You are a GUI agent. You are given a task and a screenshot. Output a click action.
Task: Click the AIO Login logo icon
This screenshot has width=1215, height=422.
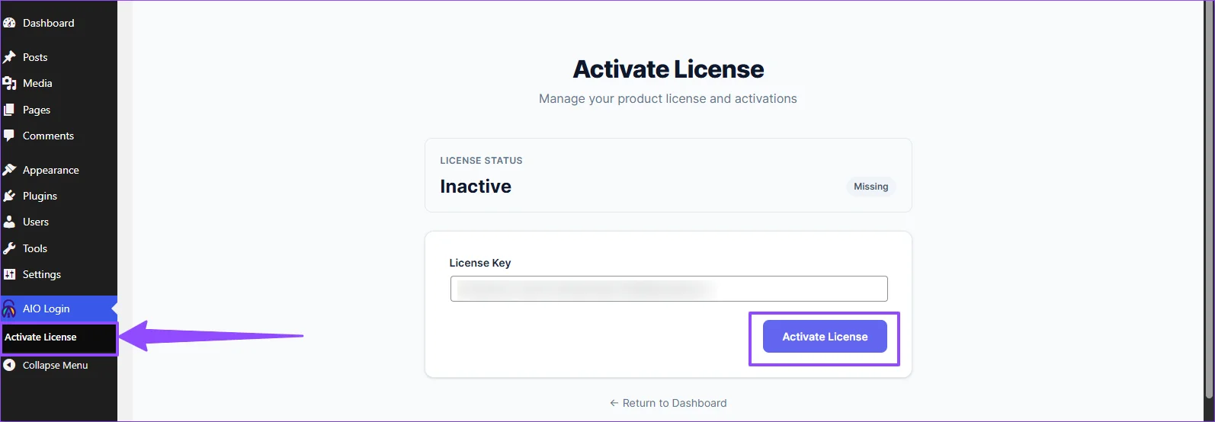click(x=9, y=309)
